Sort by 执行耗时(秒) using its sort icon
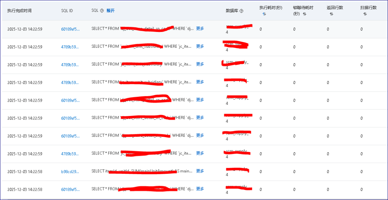 [264, 14]
